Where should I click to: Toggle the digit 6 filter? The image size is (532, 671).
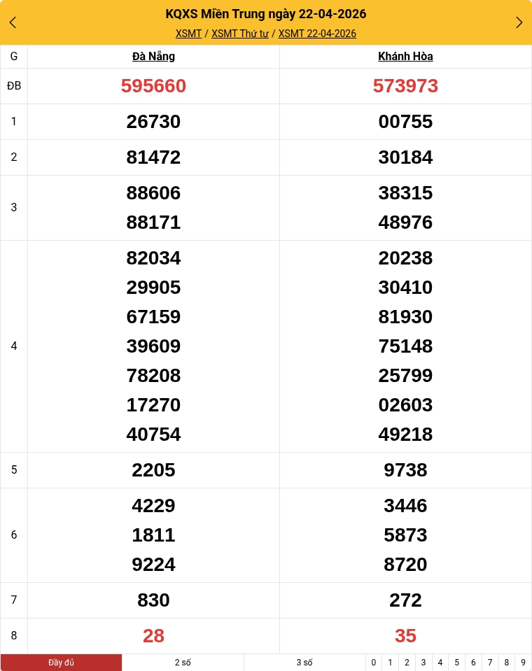tap(473, 663)
